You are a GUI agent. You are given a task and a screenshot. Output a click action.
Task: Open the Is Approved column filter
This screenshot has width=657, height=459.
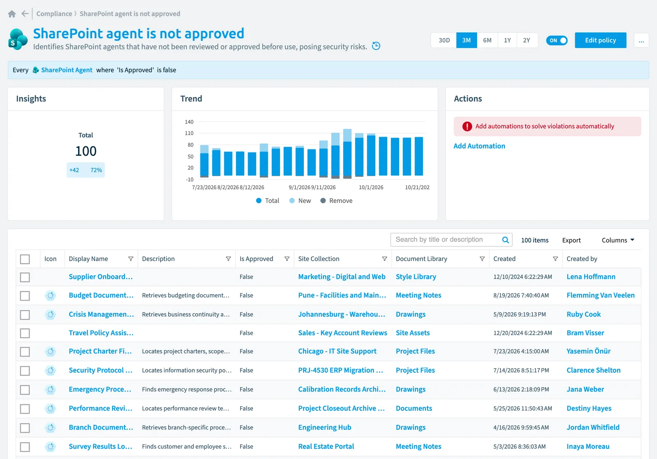[x=287, y=259]
